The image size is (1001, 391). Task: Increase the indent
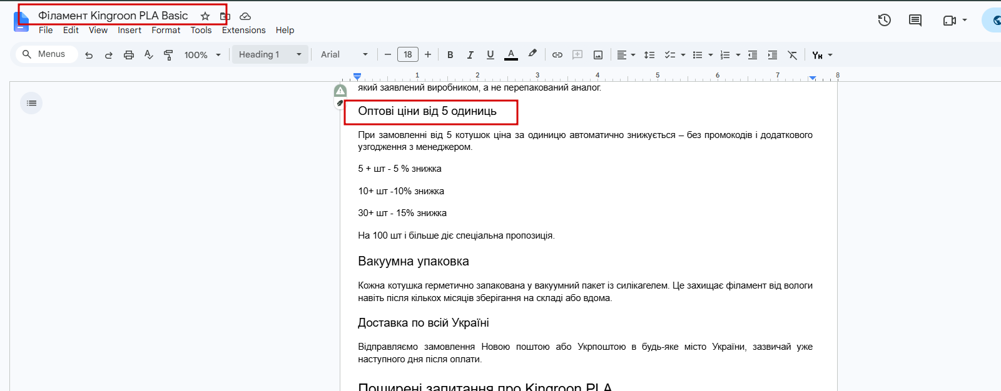click(x=773, y=55)
